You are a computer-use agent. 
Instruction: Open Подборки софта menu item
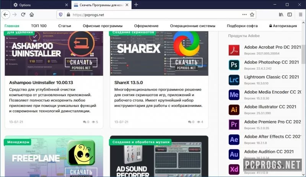(x=242, y=26)
